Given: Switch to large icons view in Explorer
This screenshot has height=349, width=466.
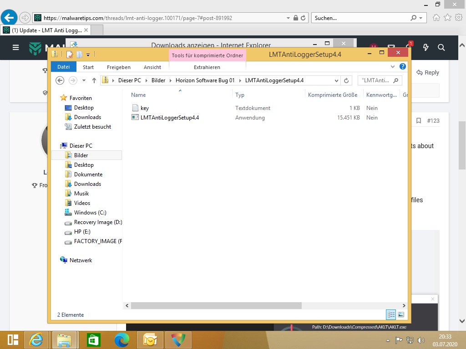Looking at the screenshot, I should [401, 314].
